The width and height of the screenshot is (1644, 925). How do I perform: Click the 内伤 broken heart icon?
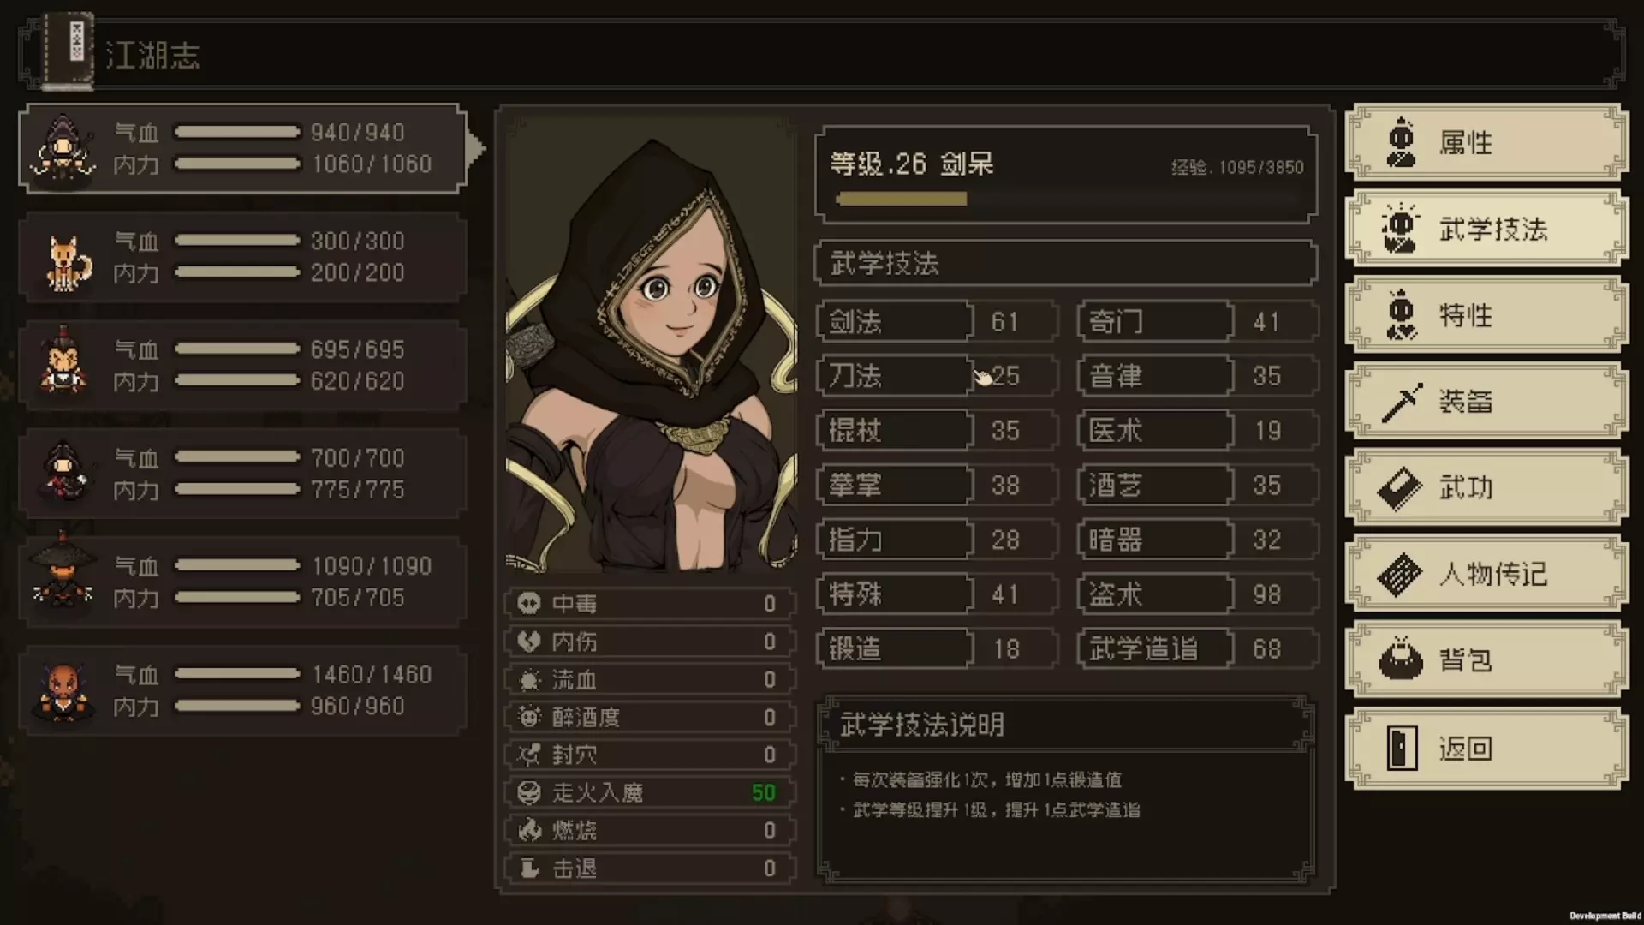(x=529, y=642)
